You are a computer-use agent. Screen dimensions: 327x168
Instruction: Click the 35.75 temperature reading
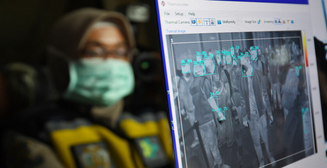coord(223,109)
